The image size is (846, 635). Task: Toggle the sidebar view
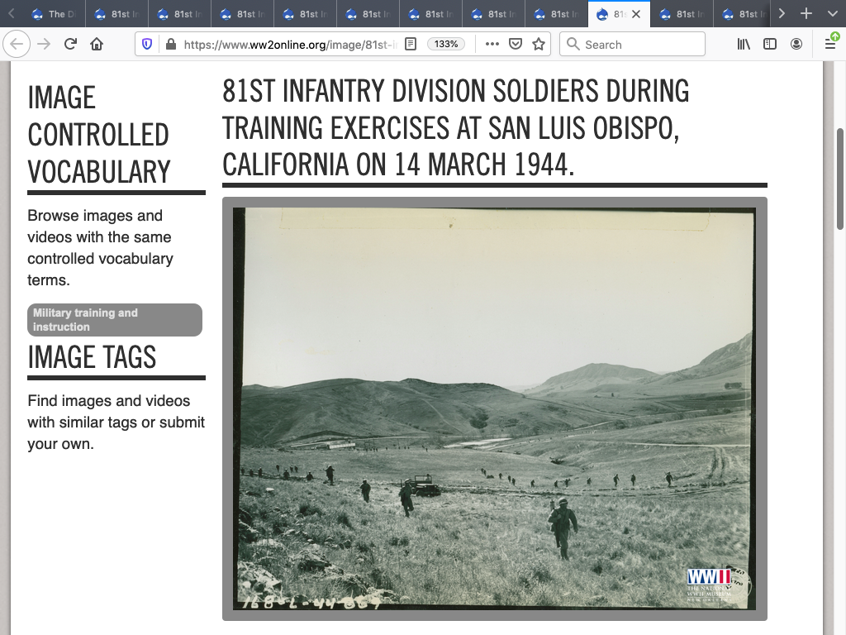pos(770,45)
